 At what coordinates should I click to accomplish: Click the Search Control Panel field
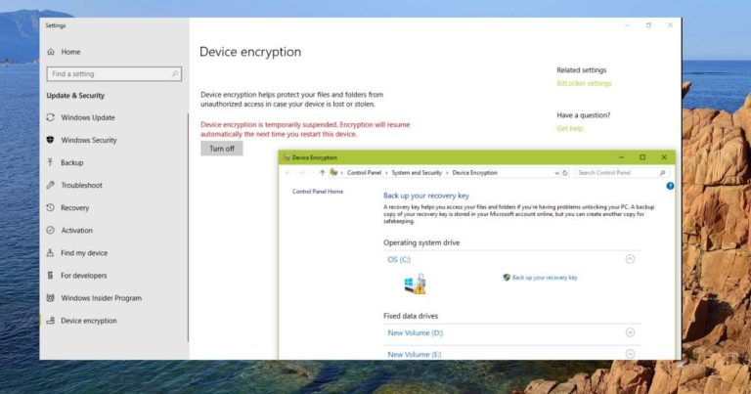622,172
